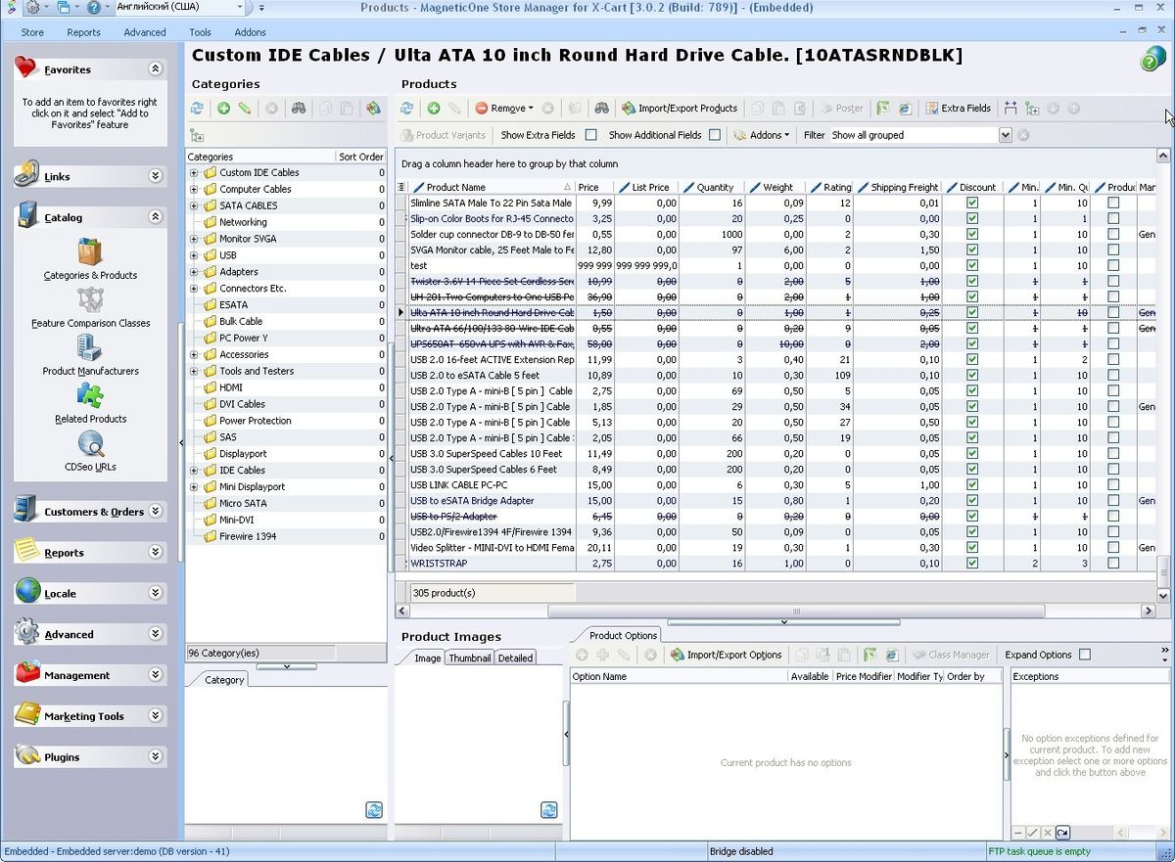Click the Refresh icon in Categories toolbar
Screen dimensions: 1175x862
196,108
